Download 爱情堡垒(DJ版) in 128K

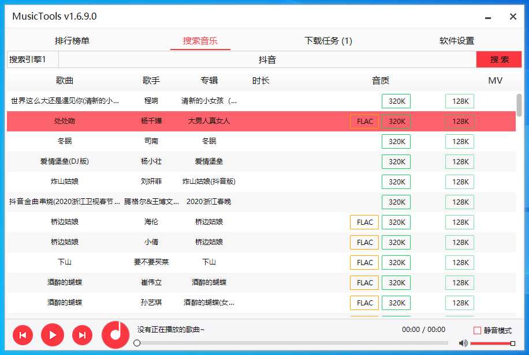[x=460, y=162]
